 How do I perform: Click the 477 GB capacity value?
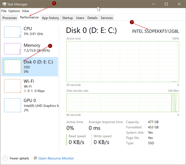pos(153,122)
